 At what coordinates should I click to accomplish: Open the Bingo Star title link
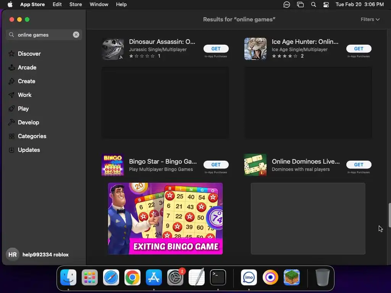[163, 161]
